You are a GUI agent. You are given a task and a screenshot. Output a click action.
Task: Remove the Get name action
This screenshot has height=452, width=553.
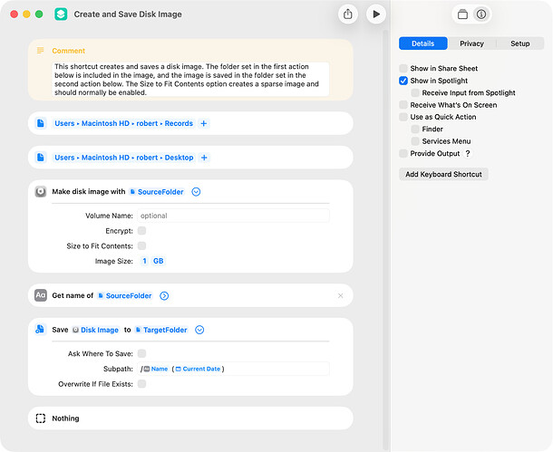point(340,295)
